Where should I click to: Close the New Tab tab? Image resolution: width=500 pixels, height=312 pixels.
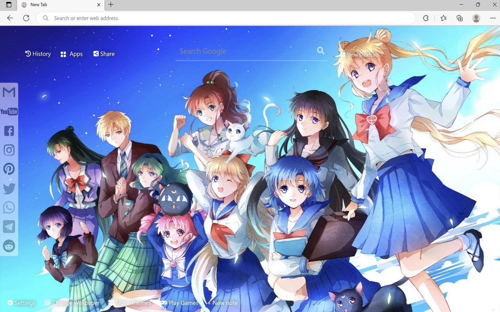[99, 5]
